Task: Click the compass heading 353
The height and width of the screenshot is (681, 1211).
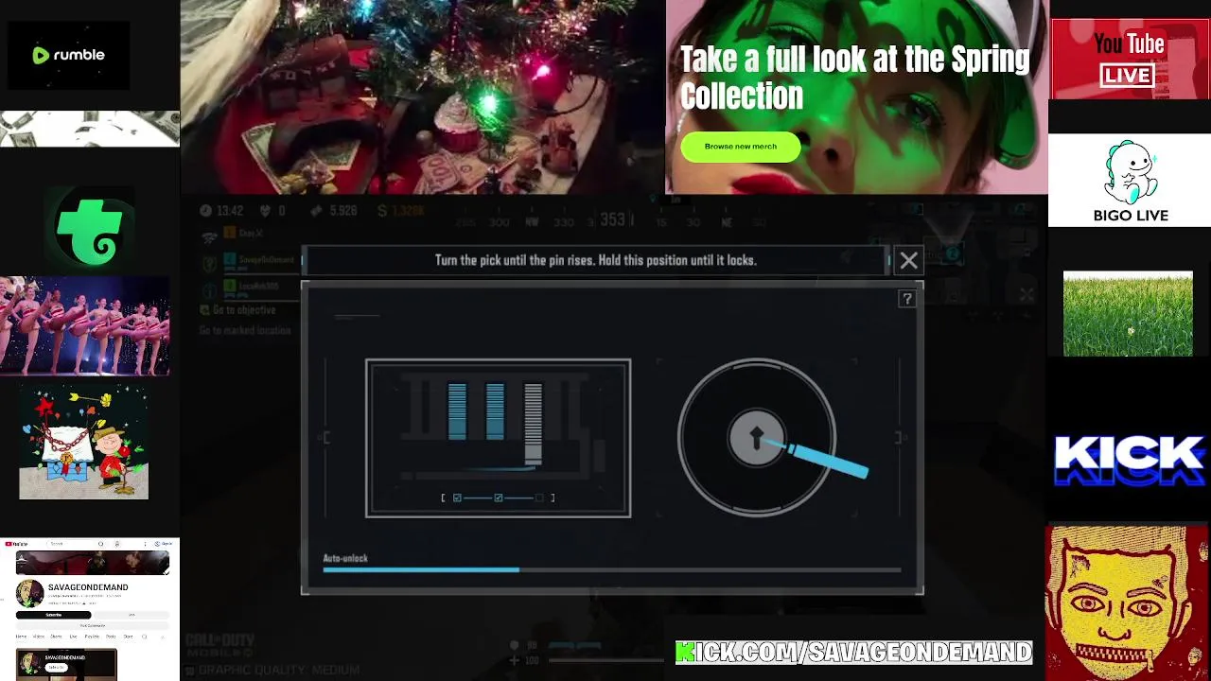Action: 612,219
